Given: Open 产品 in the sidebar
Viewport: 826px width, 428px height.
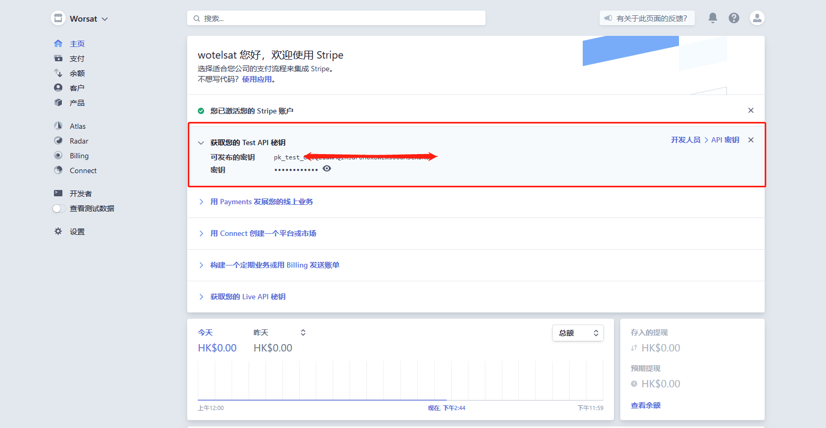Looking at the screenshot, I should point(77,103).
